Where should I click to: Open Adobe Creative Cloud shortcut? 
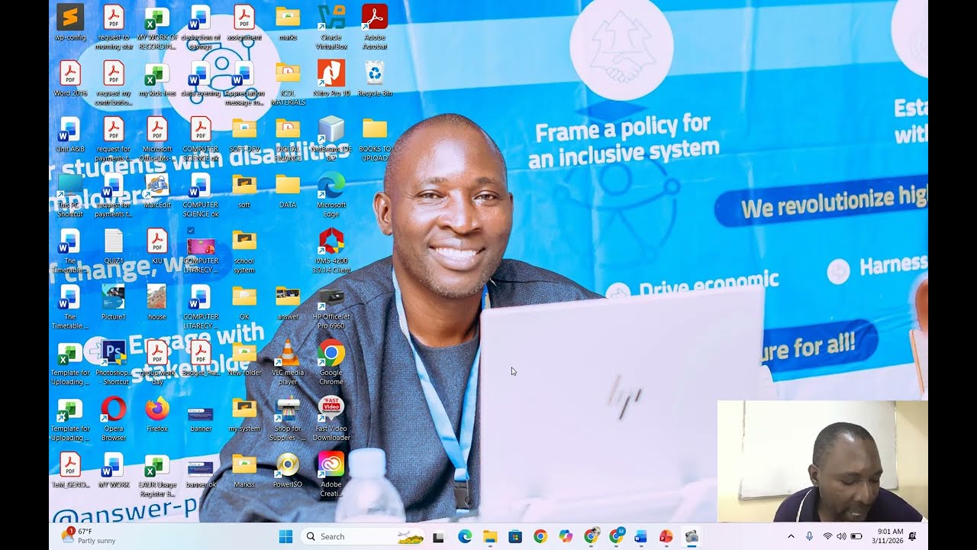pos(331,473)
